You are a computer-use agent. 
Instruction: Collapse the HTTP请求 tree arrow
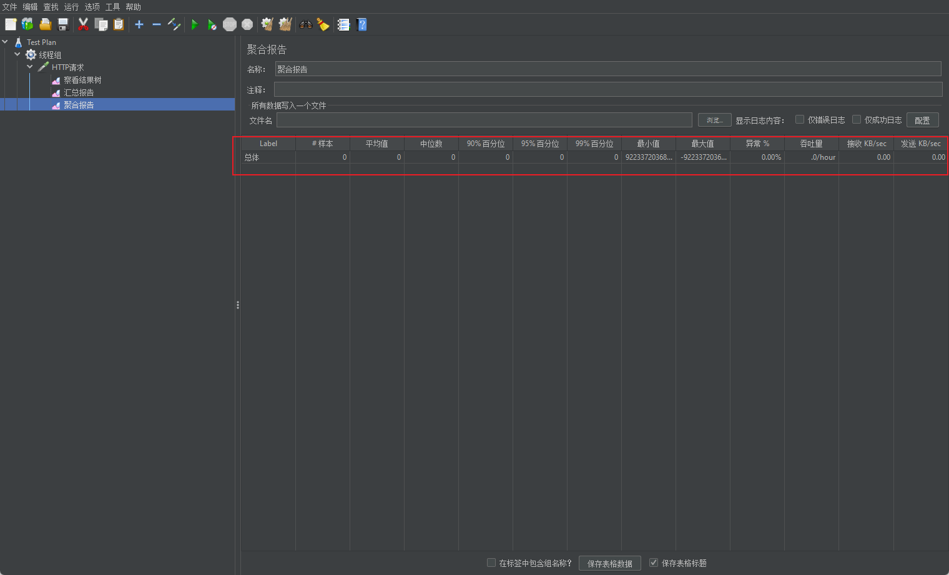[x=30, y=67]
